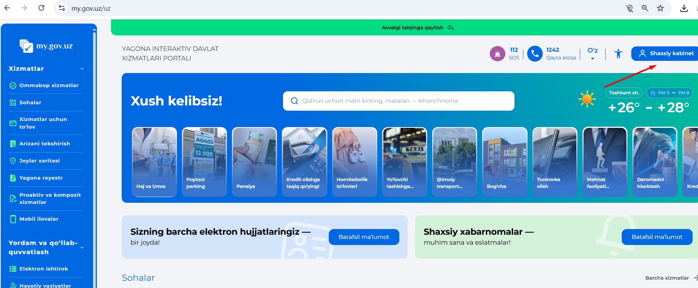698x288 pixels.
Task: Click the service search input field
Action: pos(399,101)
